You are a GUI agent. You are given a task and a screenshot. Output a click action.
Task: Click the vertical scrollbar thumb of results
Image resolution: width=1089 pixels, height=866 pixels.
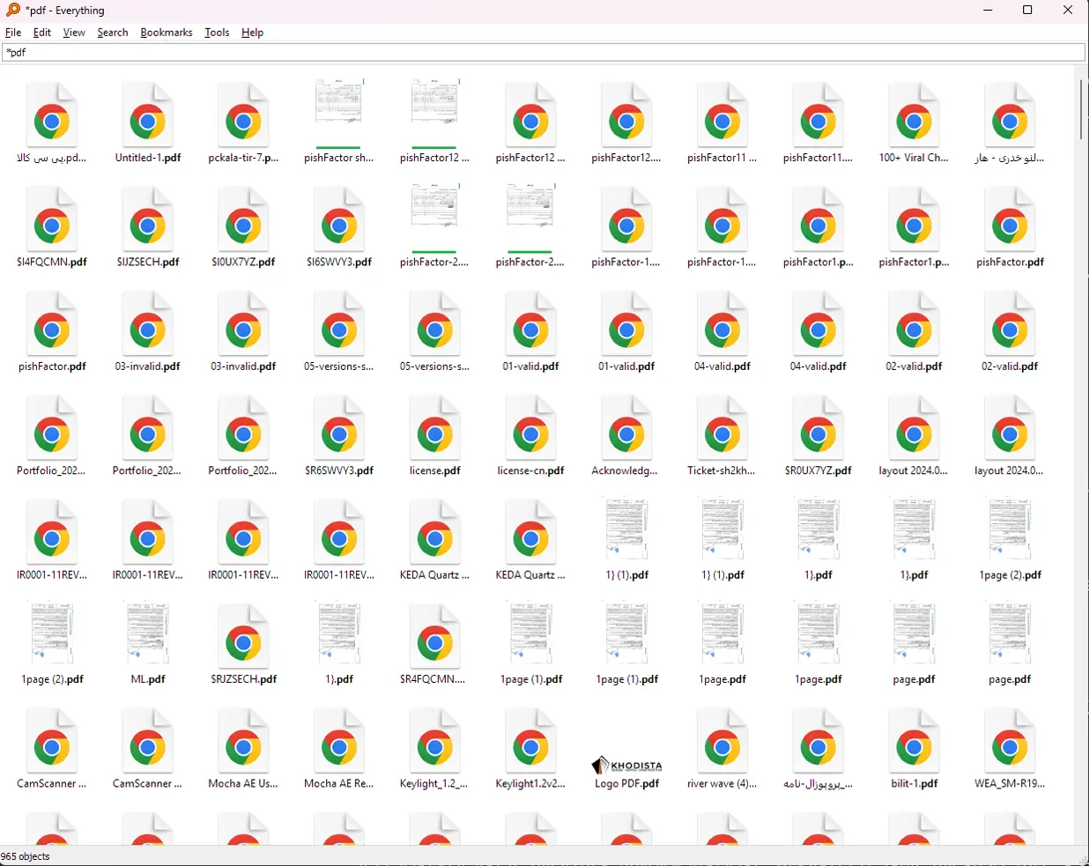pos(1081,109)
